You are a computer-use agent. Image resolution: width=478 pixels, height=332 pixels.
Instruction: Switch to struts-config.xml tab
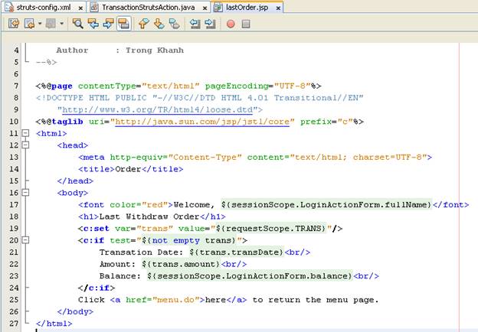(44, 7)
